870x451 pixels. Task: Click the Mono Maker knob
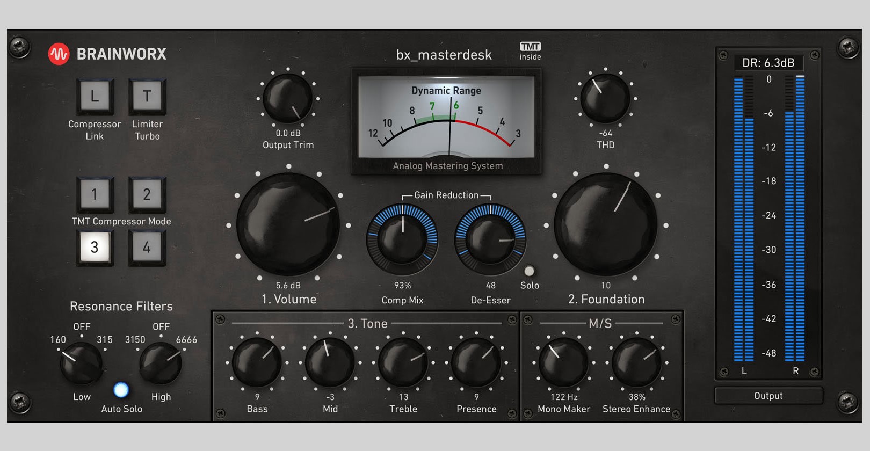pos(564,362)
